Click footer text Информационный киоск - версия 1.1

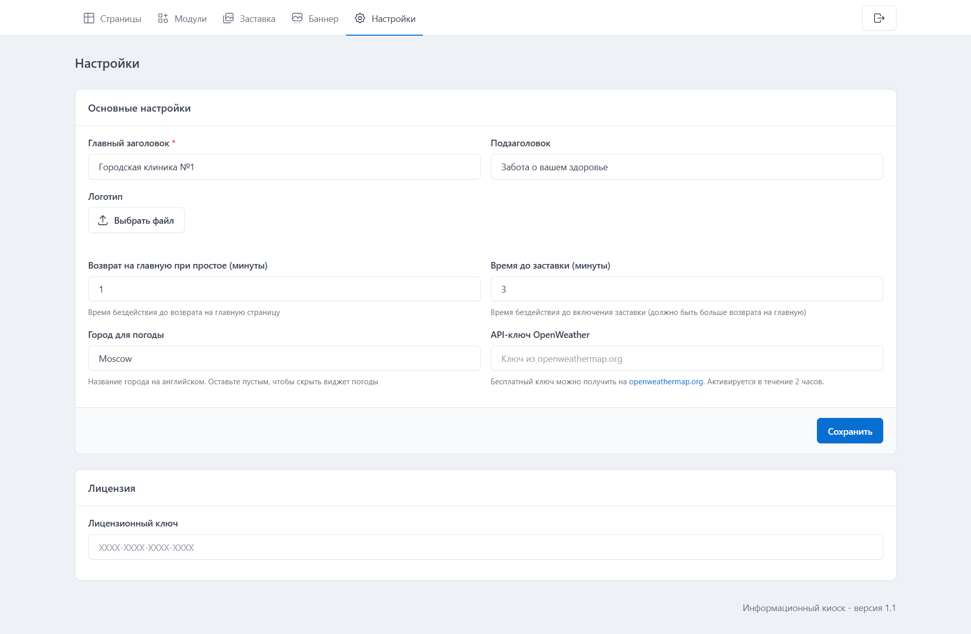(x=819, y=608)
